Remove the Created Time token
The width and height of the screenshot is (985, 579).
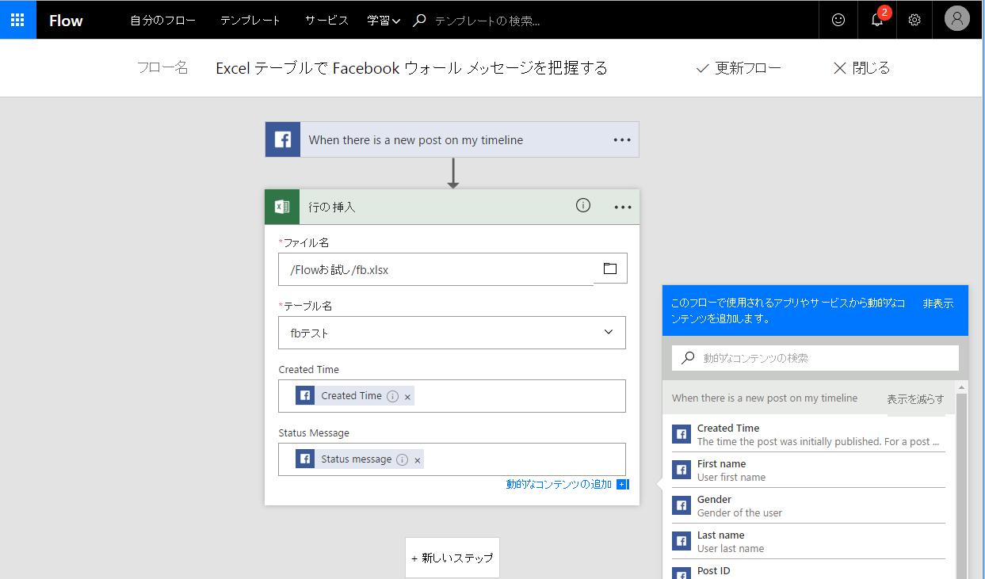point(407,397)
